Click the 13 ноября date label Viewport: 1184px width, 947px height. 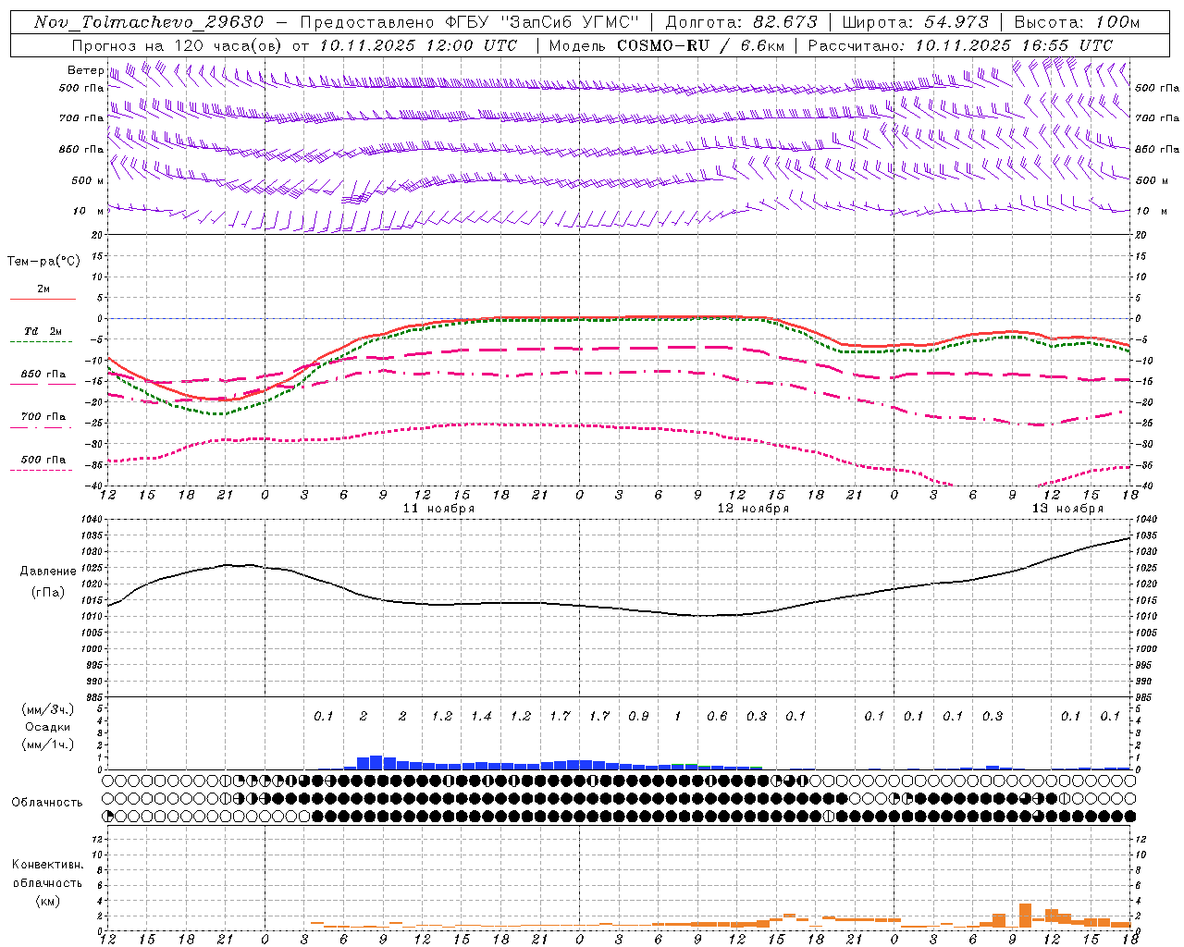coord(1067,509)
